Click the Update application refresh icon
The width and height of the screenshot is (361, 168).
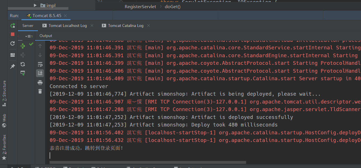click(x=13, y=43)
